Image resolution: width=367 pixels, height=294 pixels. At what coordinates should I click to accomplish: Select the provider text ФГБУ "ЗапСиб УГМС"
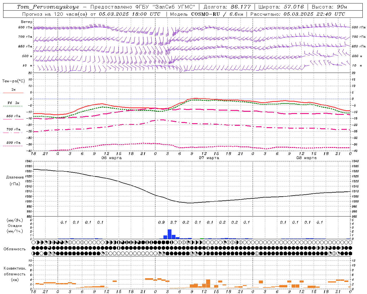pos(165,7)
